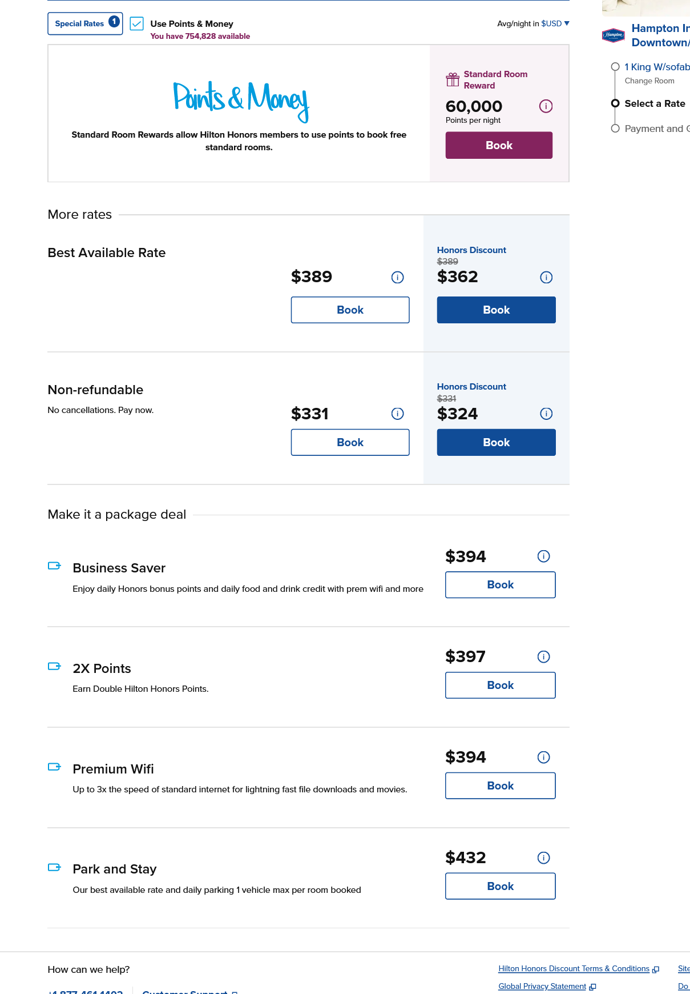Show info for 2X Points $397 price
This screenshot has height=994, width=690.
(544, 657)
